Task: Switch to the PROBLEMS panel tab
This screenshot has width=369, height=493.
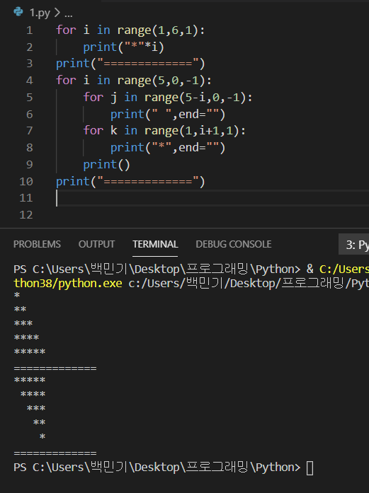Action: click(37, 244)
